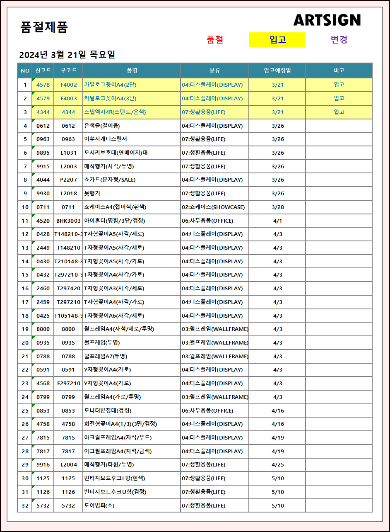Open the 카탈로그꽂이A4(2단) product entry
Screen dimensions: 390x532
[110, 85]
